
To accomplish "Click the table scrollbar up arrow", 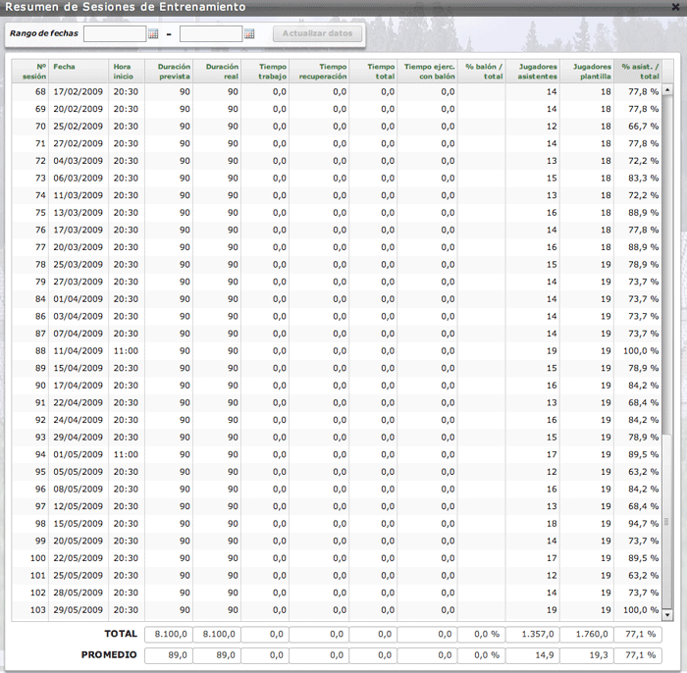I will [667, 89].
